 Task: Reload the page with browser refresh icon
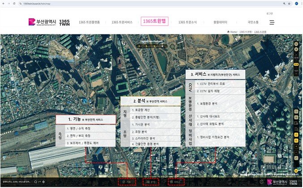(14, 3)
